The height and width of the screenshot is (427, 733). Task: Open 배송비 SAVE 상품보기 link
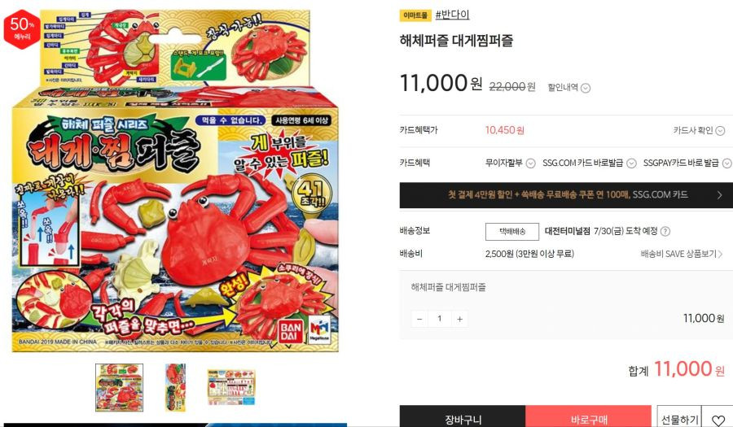(682, 254)
